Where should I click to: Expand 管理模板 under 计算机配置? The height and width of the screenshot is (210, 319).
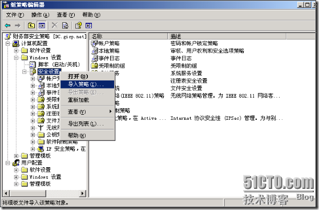[16, 156]
